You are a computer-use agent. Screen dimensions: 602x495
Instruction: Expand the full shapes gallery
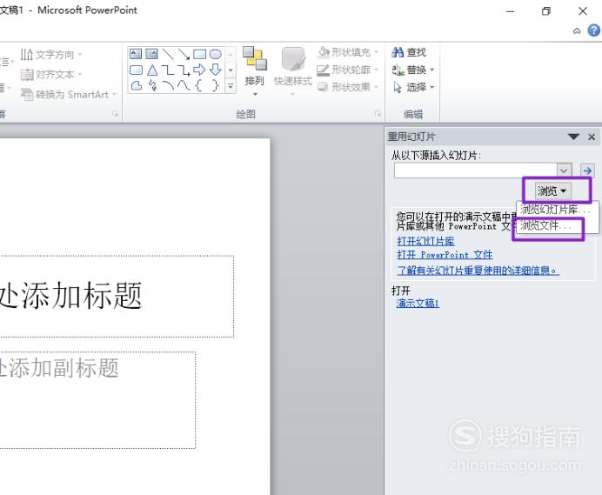click(231, 86)
